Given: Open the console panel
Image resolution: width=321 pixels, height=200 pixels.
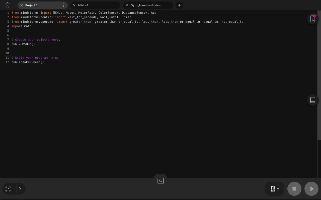Looking at the screenshot, I should click(x=160, y=181).
